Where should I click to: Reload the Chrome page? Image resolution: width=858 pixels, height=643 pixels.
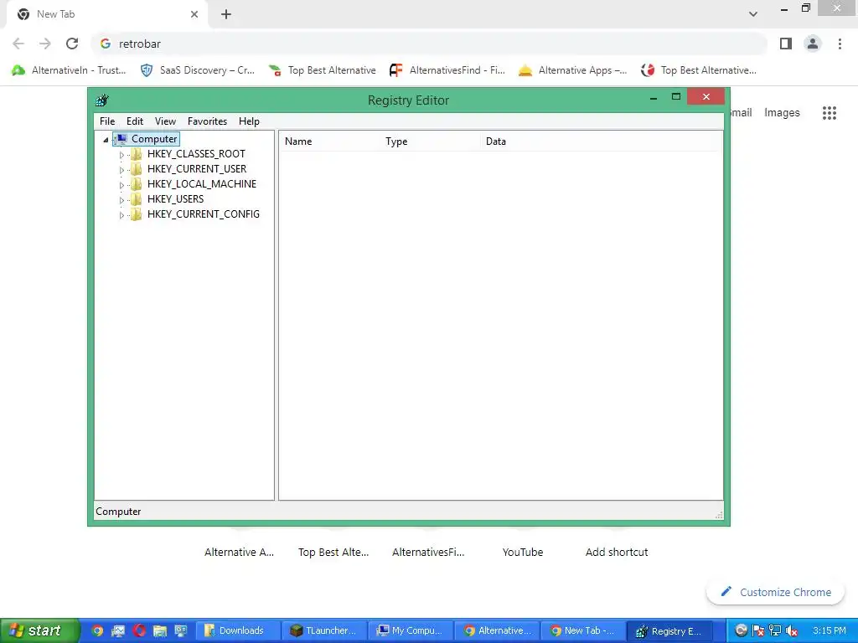click(x=72, y=44)
